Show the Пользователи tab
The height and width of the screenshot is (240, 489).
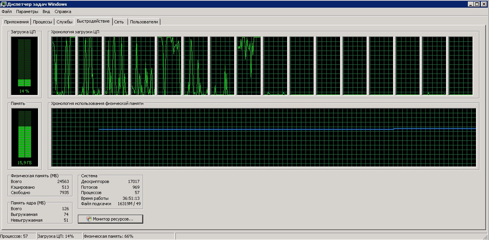[x=144, y=22]
